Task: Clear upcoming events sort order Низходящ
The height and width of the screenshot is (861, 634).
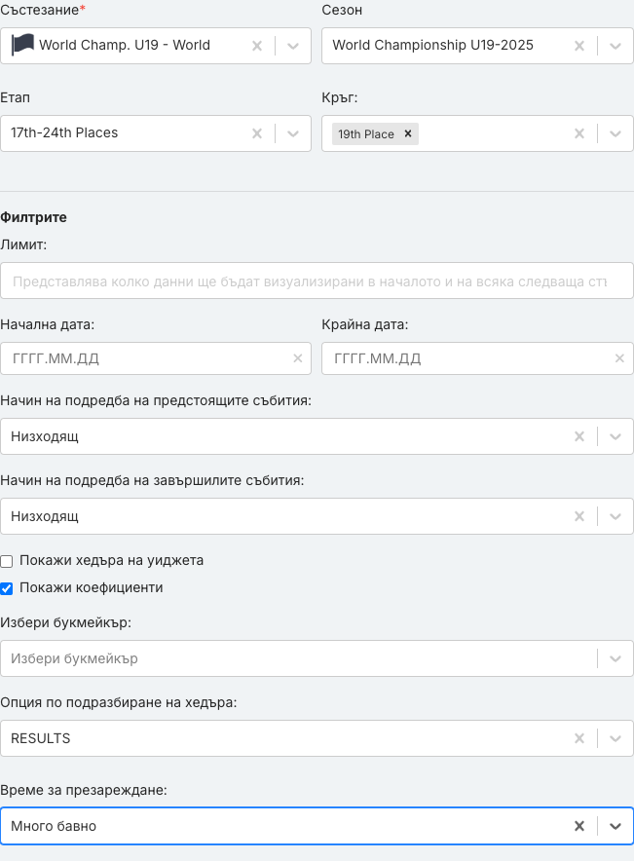Action: [579, 436]
